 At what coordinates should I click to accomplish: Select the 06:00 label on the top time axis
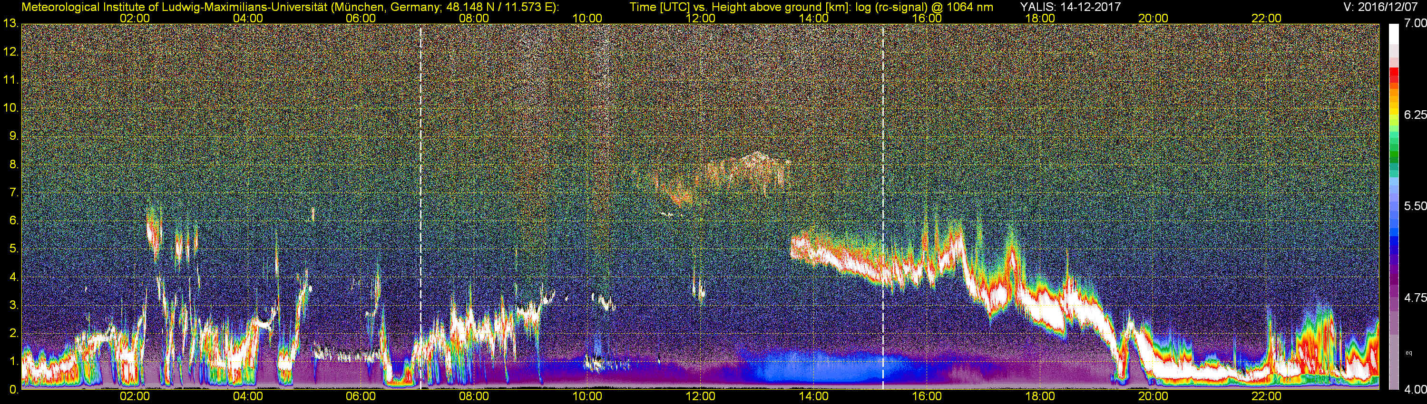click(361, 18)
